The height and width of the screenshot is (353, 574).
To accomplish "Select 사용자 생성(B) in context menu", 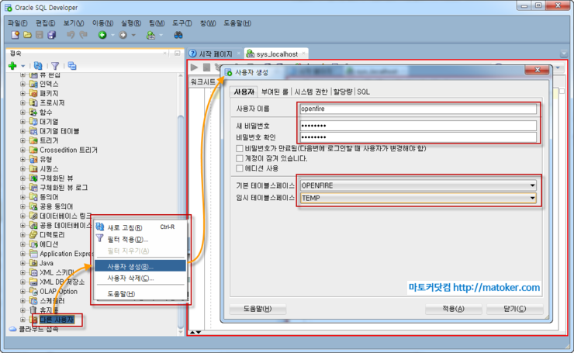I will 140,266.
